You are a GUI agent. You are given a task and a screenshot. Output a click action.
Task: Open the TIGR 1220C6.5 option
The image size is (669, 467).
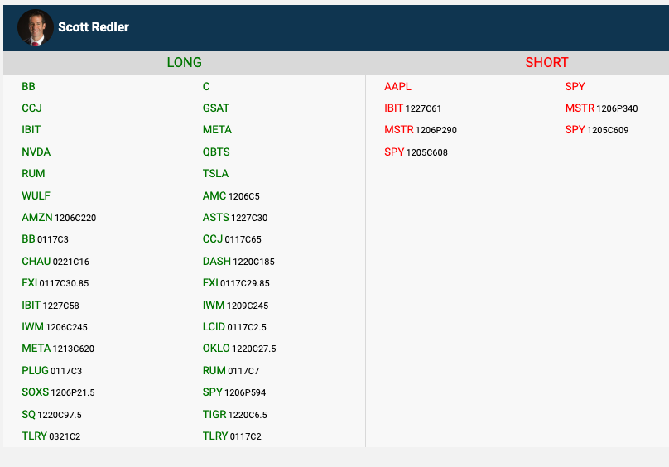[235, 415]
